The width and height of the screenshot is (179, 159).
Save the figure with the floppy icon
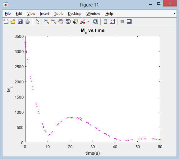click(20, 21)
